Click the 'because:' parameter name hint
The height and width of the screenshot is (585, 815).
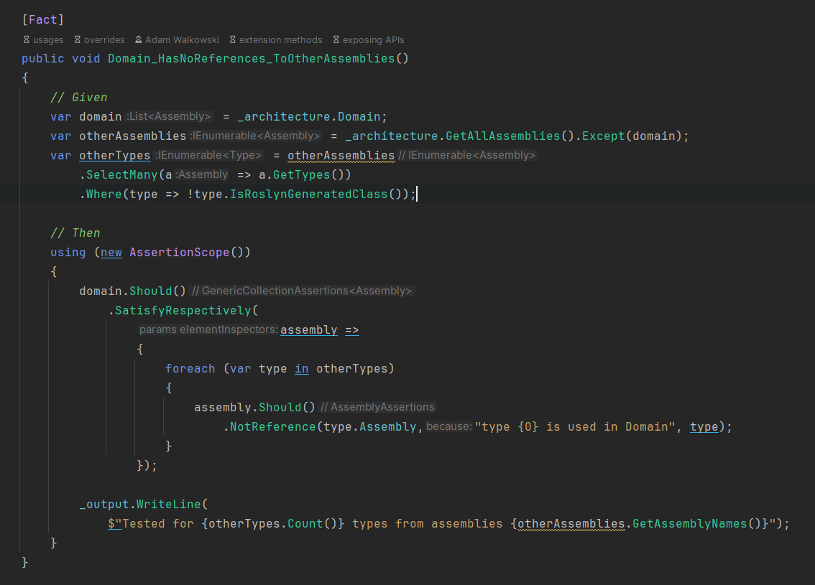[448, 426]
